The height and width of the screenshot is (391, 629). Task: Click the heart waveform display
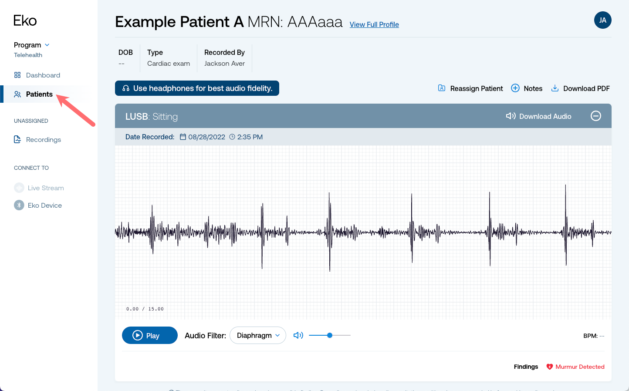363,233
